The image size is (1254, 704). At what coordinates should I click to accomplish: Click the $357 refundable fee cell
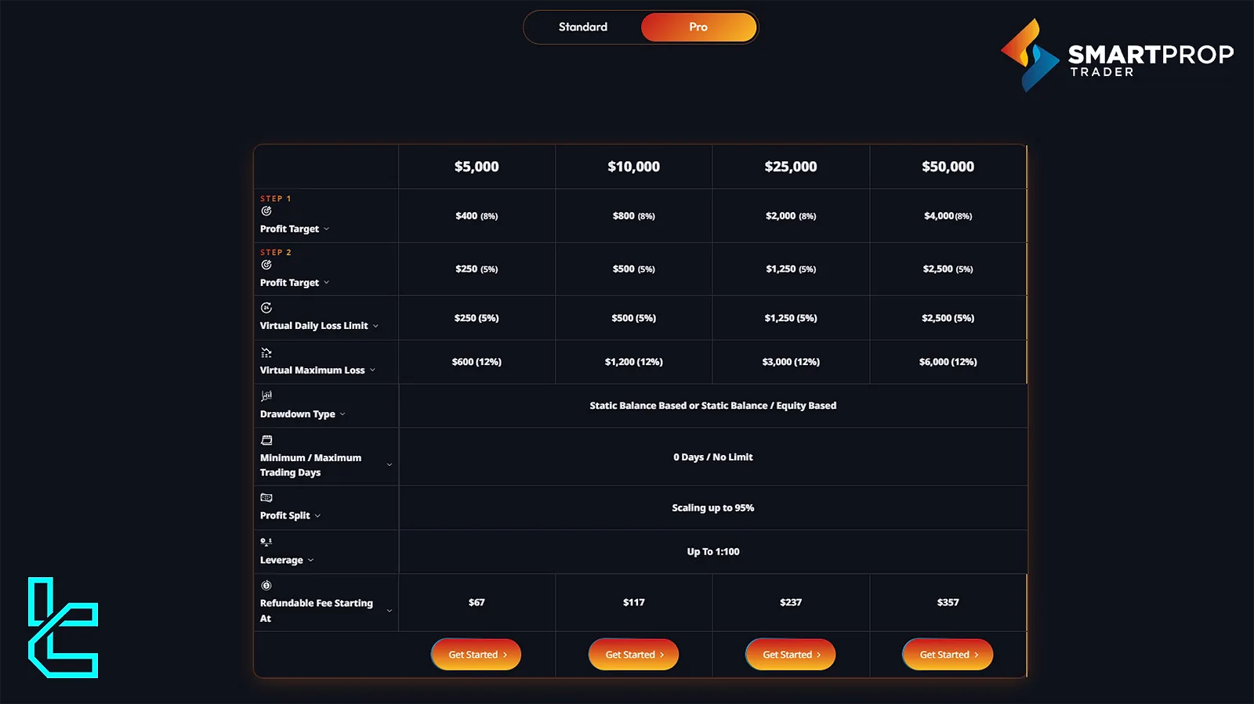pos(948,602)
